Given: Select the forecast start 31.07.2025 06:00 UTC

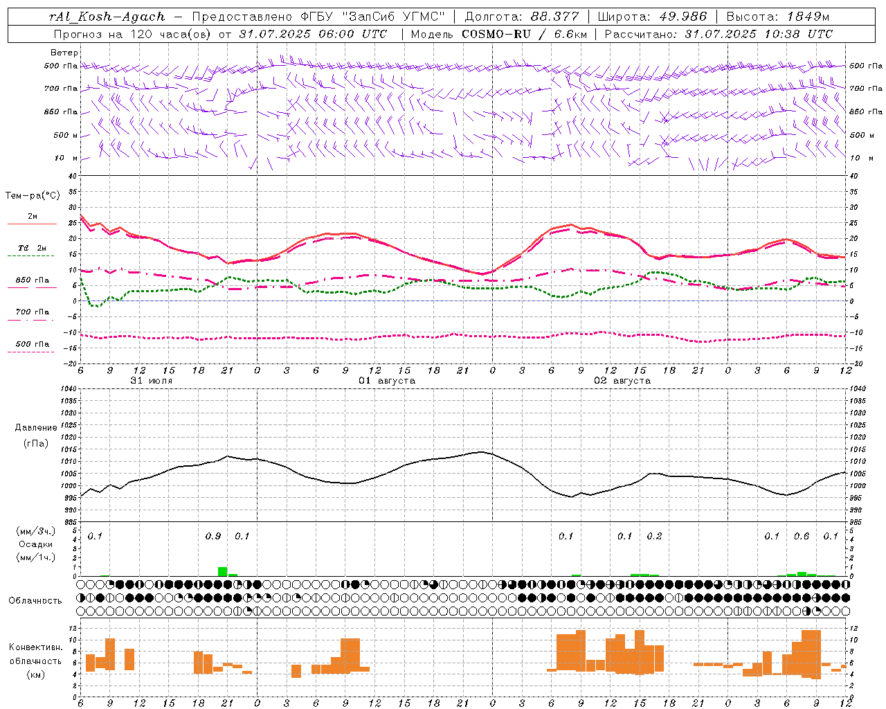Looking at the screenshot, I should [x=313, y=34].
